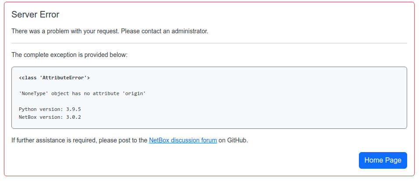Screen dimensions: 419x181
Task: Click the 'origin' attribute name
Action: click(x=134, y=93)
